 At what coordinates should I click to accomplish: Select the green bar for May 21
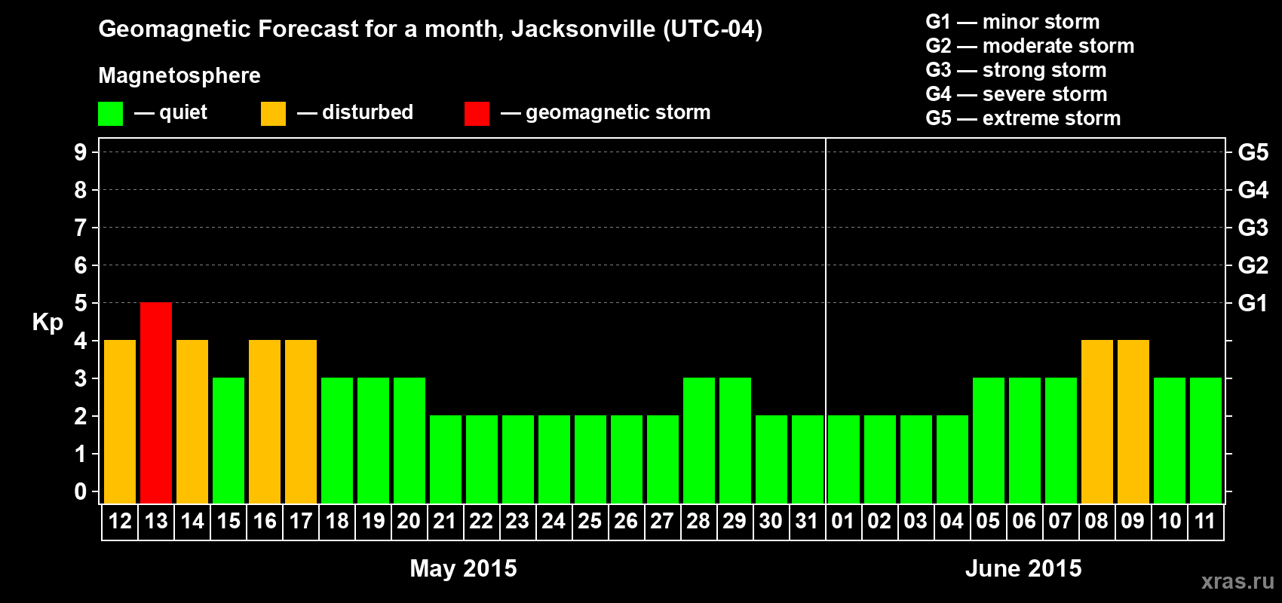point(446,460)
